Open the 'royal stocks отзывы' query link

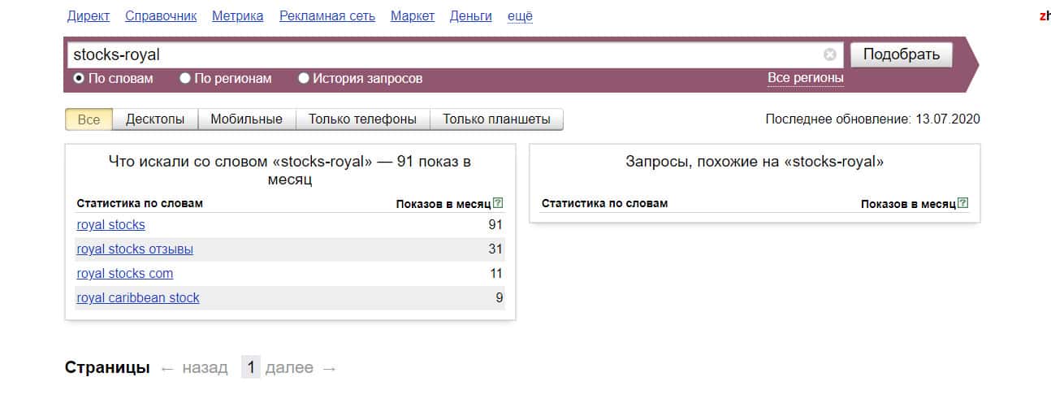tap(135, 249)
